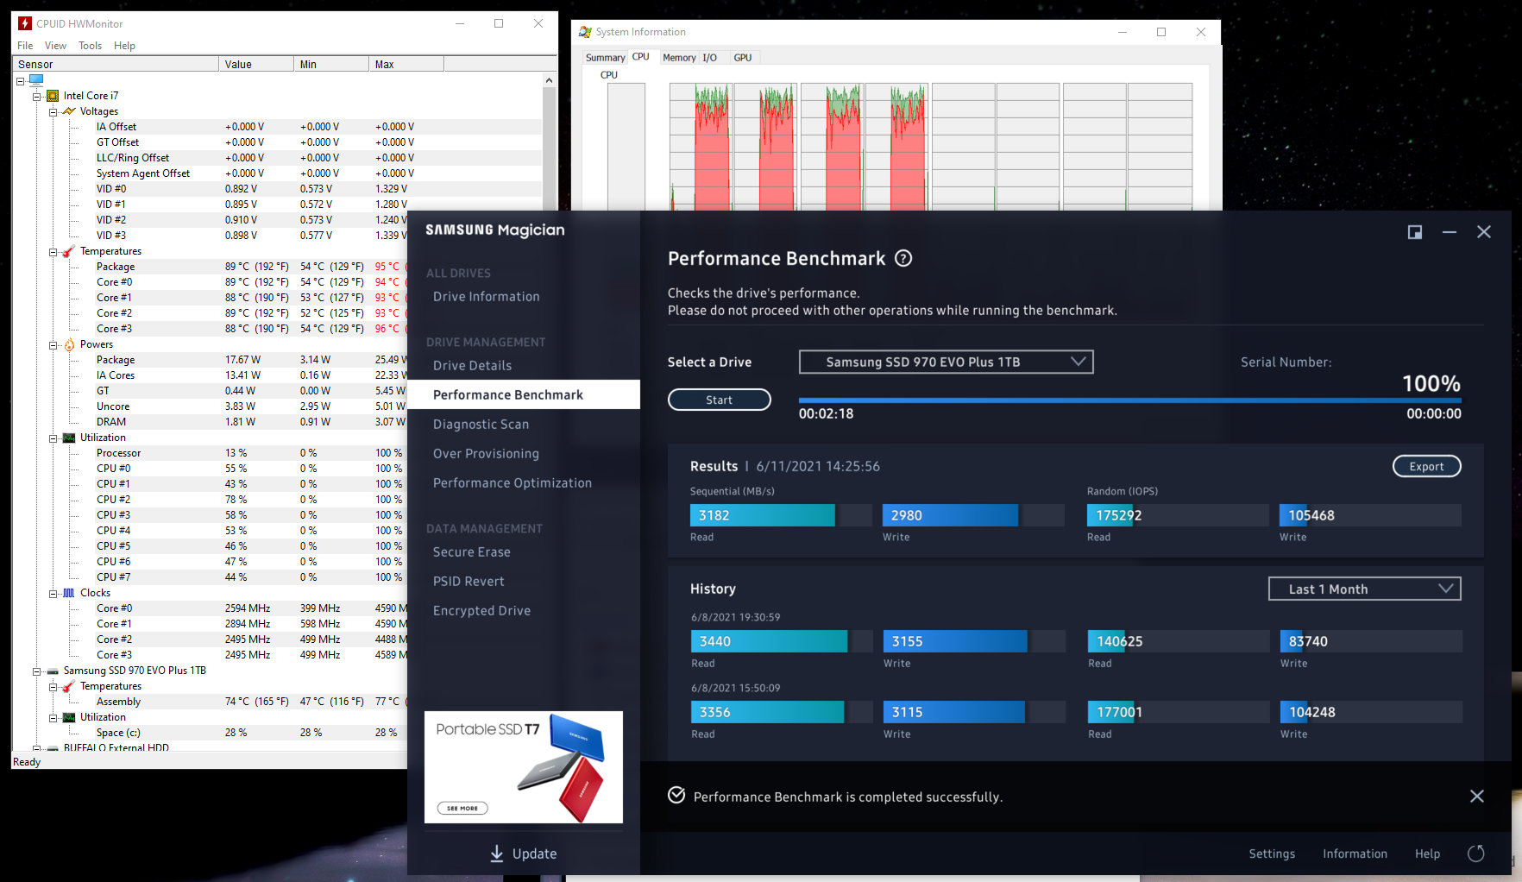
Task: Switch to I/O tab in System Information
Action: [x=709, y=58]
